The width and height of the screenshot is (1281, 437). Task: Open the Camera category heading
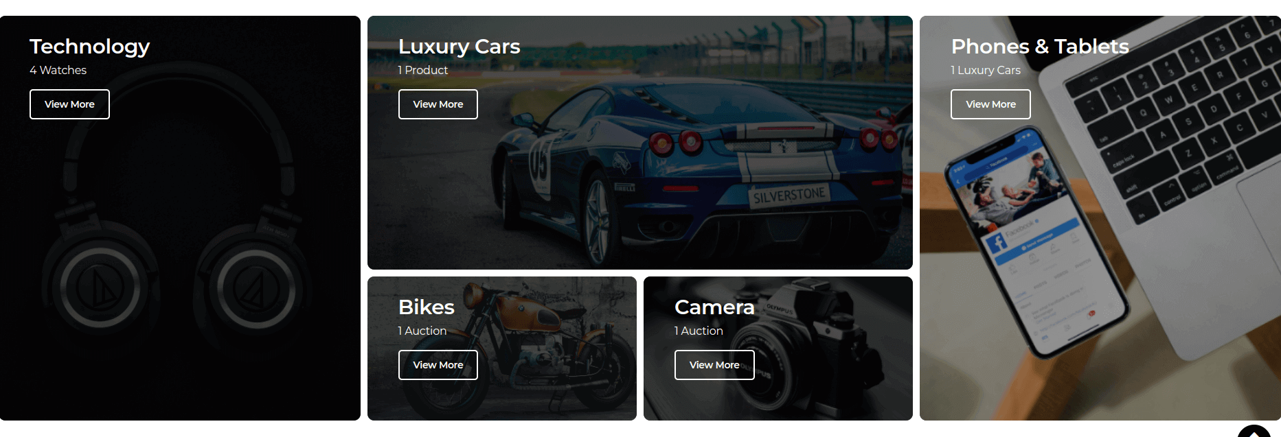pos(714,307)
